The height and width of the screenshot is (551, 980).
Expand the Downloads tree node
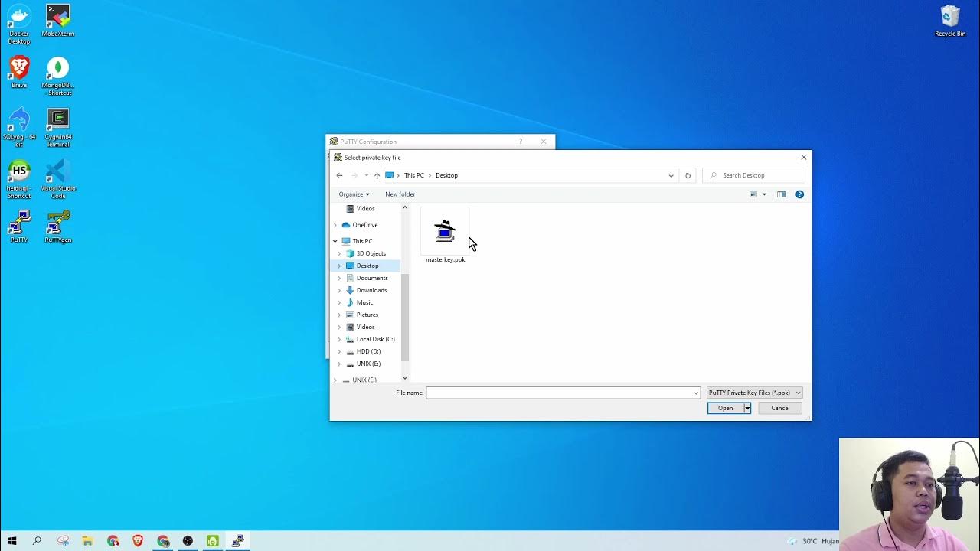tap(339, 290)
